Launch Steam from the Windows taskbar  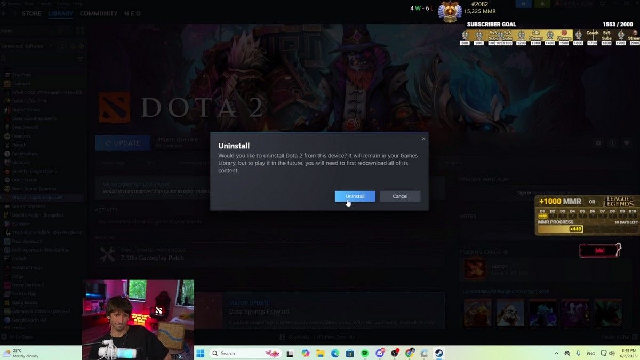pyautogui.click(x=438, y=353)
